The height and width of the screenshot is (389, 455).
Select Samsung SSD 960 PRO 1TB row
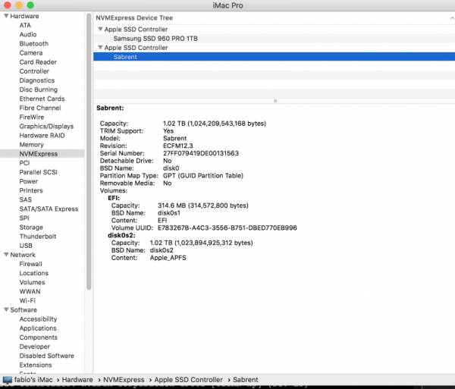(274, 39)
